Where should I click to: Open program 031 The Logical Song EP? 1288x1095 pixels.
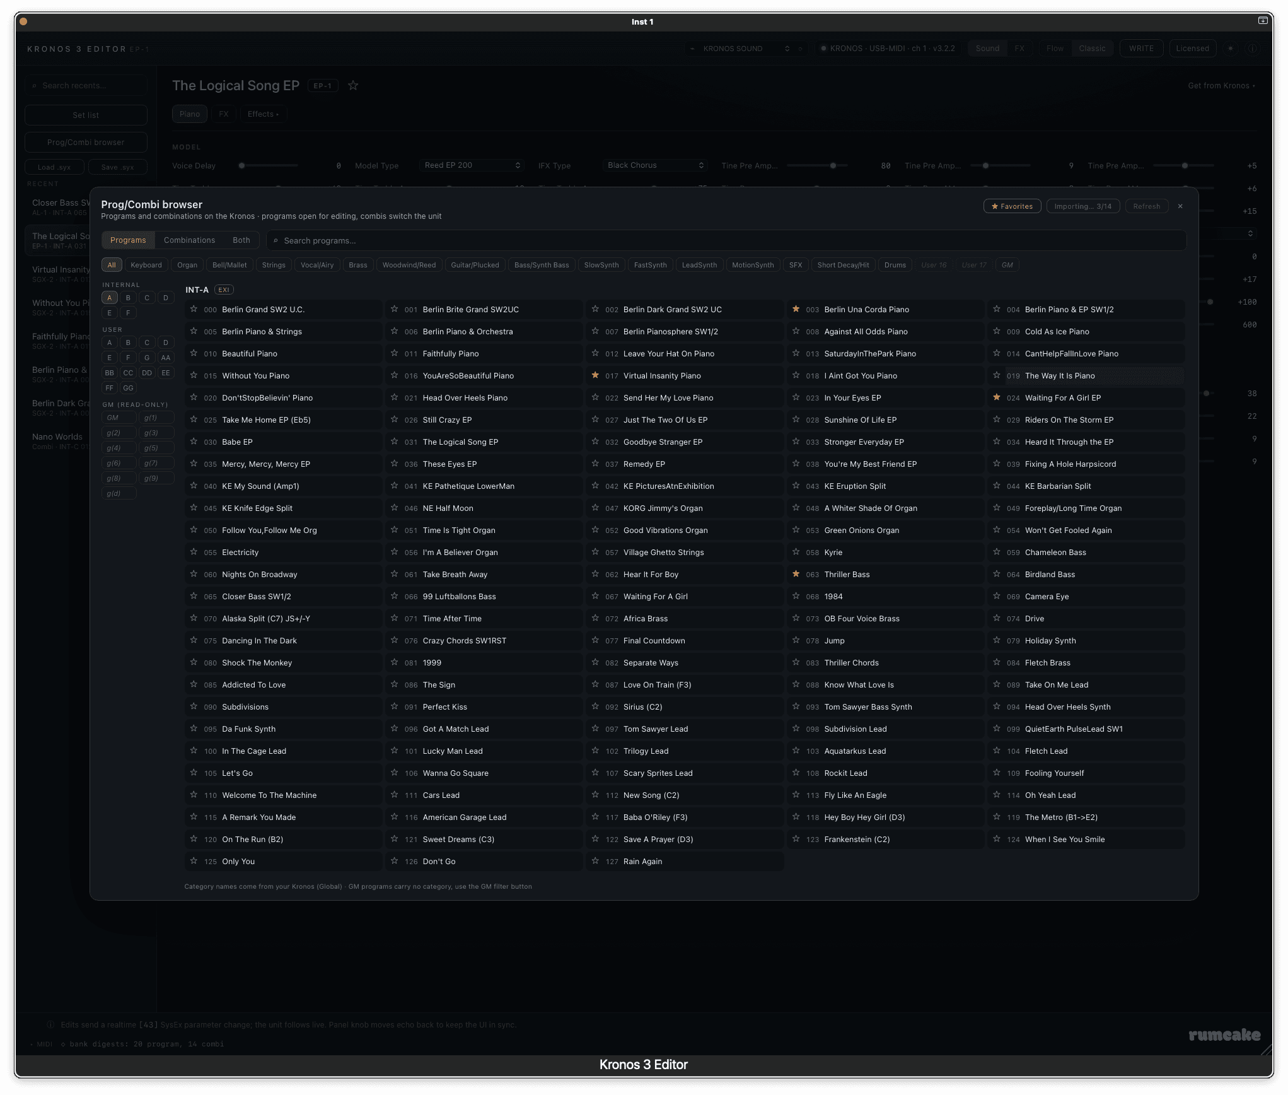coord(484,442)
